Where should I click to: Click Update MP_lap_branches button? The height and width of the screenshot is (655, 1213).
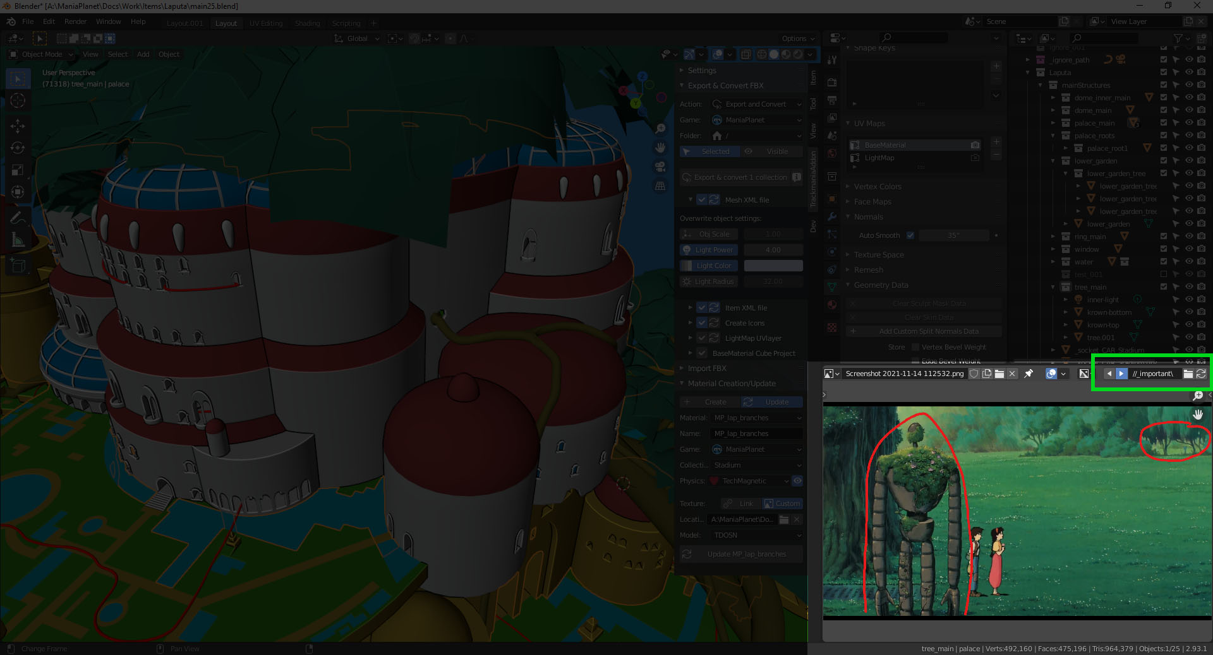[x=741, y=554]
